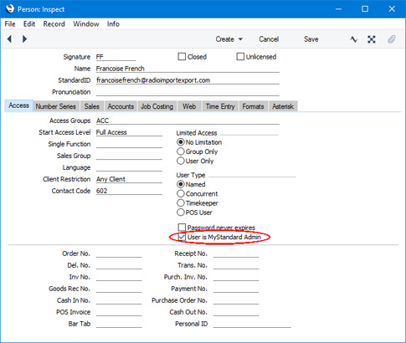Go to next record arrow

tap(24, 39)
